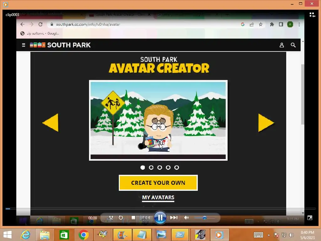This screenshot has width=321, height=241.
Task: Open Windows Store from the taskbar
Action: pos(64,234)
